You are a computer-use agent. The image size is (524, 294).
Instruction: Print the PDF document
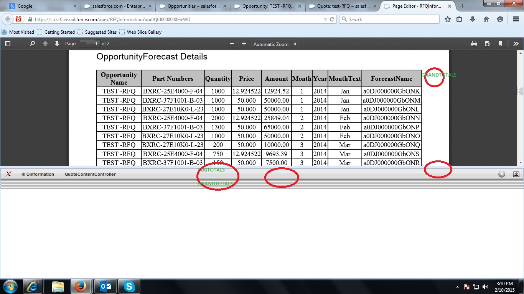(474, 44)
